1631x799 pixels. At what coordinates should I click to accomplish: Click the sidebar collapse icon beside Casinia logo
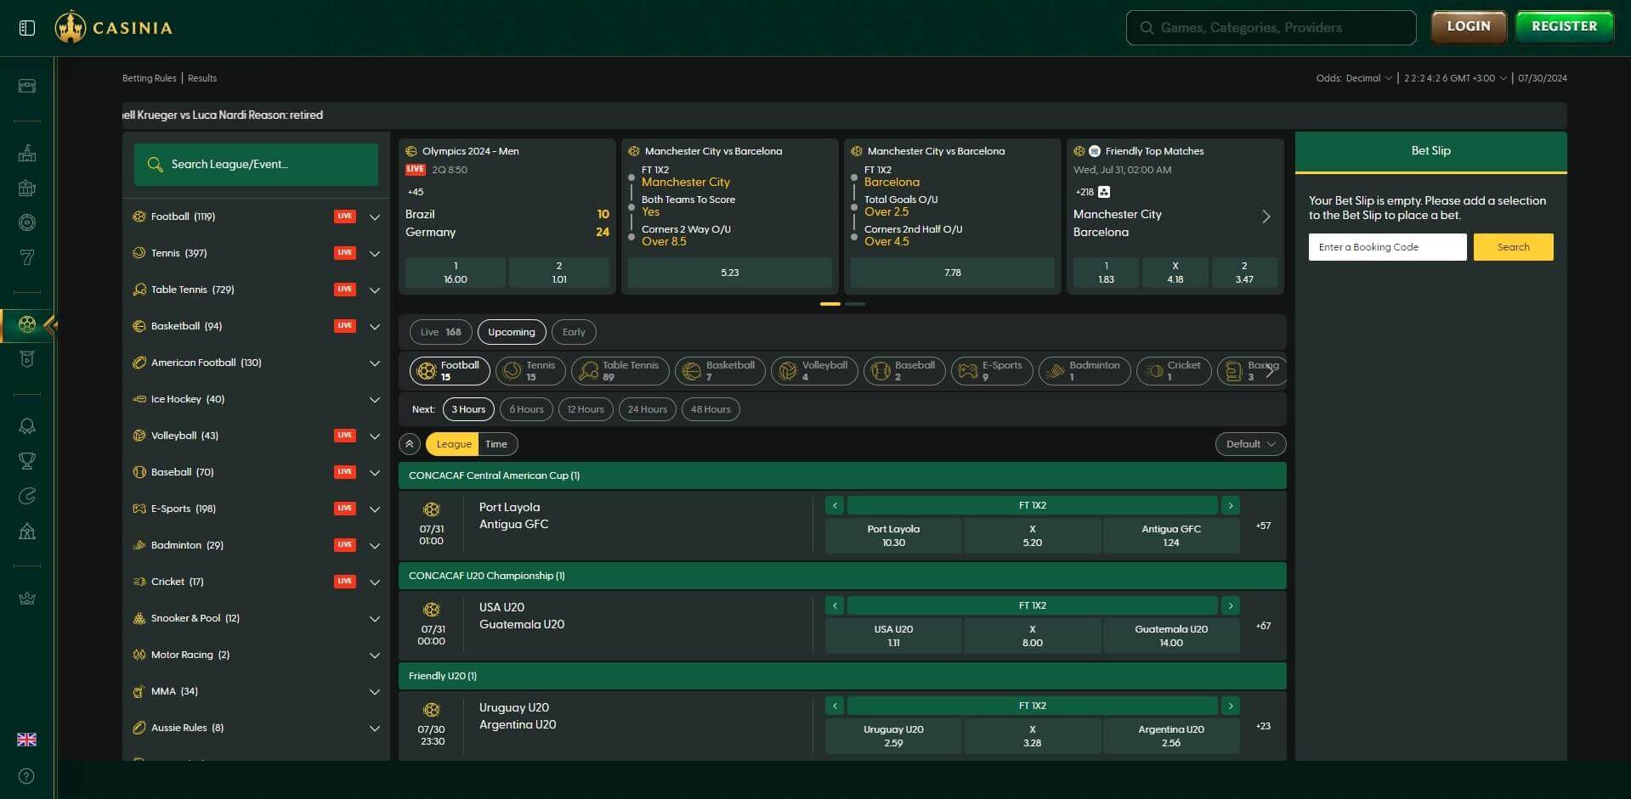coord(27,28)
